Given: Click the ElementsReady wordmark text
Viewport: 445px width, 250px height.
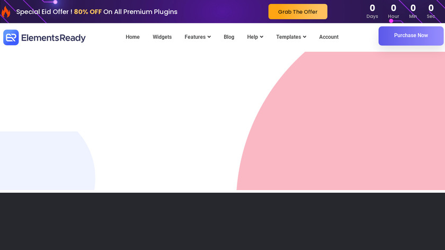Looking at the screenshot, I should [x=53, y=38].
